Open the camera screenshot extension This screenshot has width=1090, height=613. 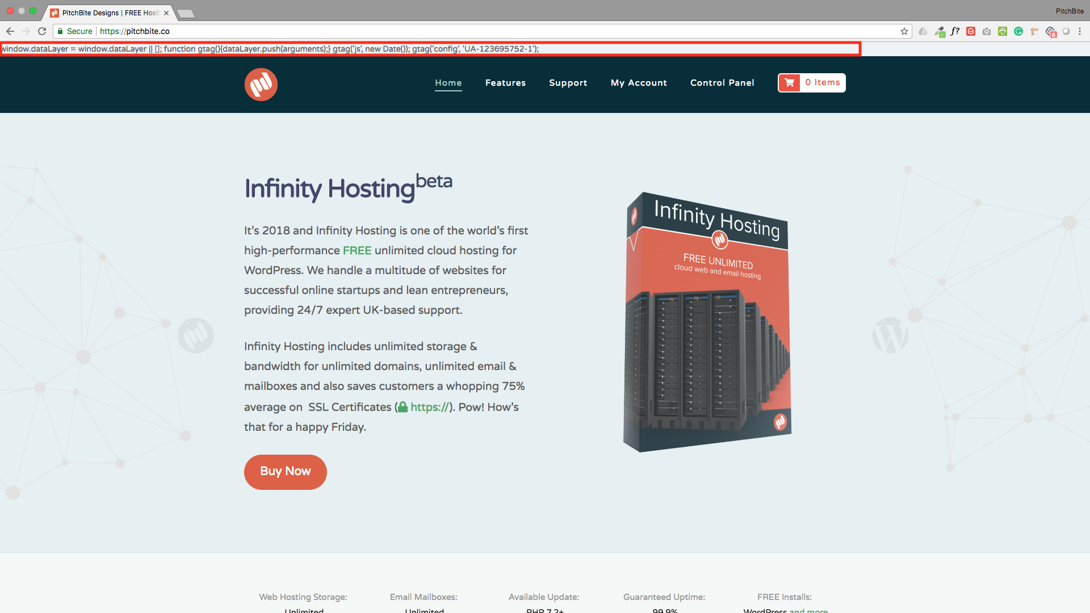(x=987, y=31)
